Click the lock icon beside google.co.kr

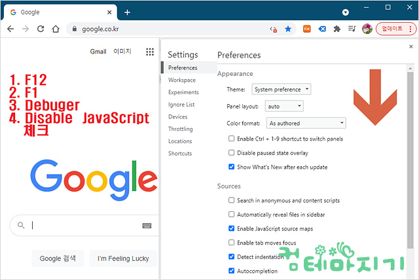[x=75, y=29]
